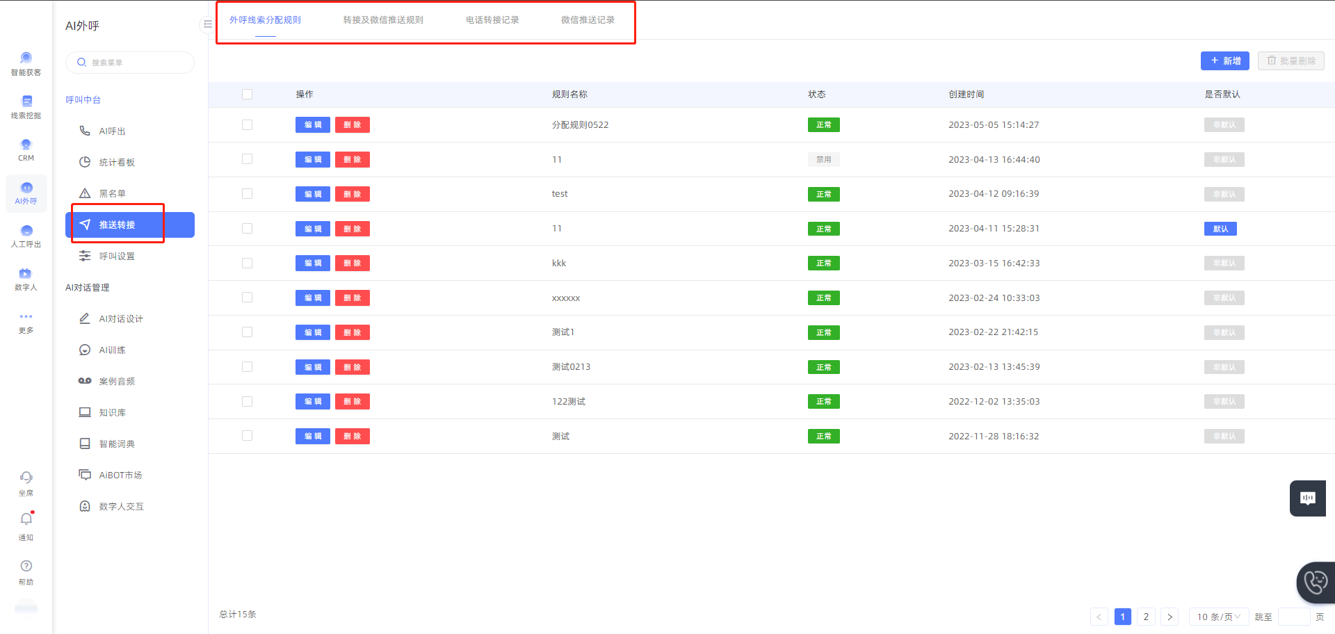The height and width of the screenshot is (634, 1335).
Task: Edit the rule 分配规则0522
Action: pos(313,125)
